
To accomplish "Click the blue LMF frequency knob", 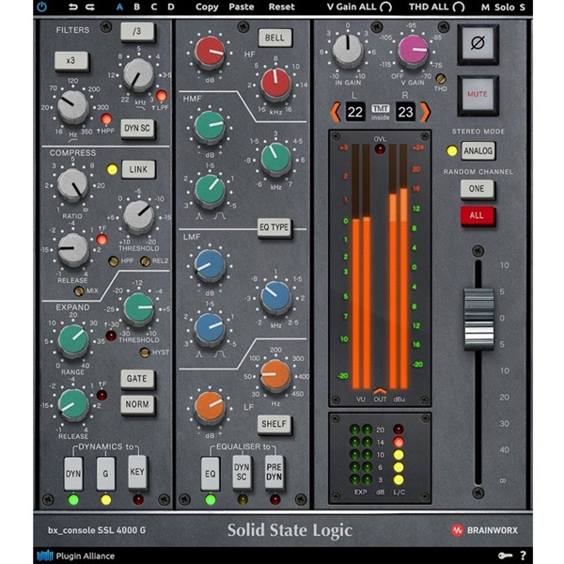I will (275, 296).
